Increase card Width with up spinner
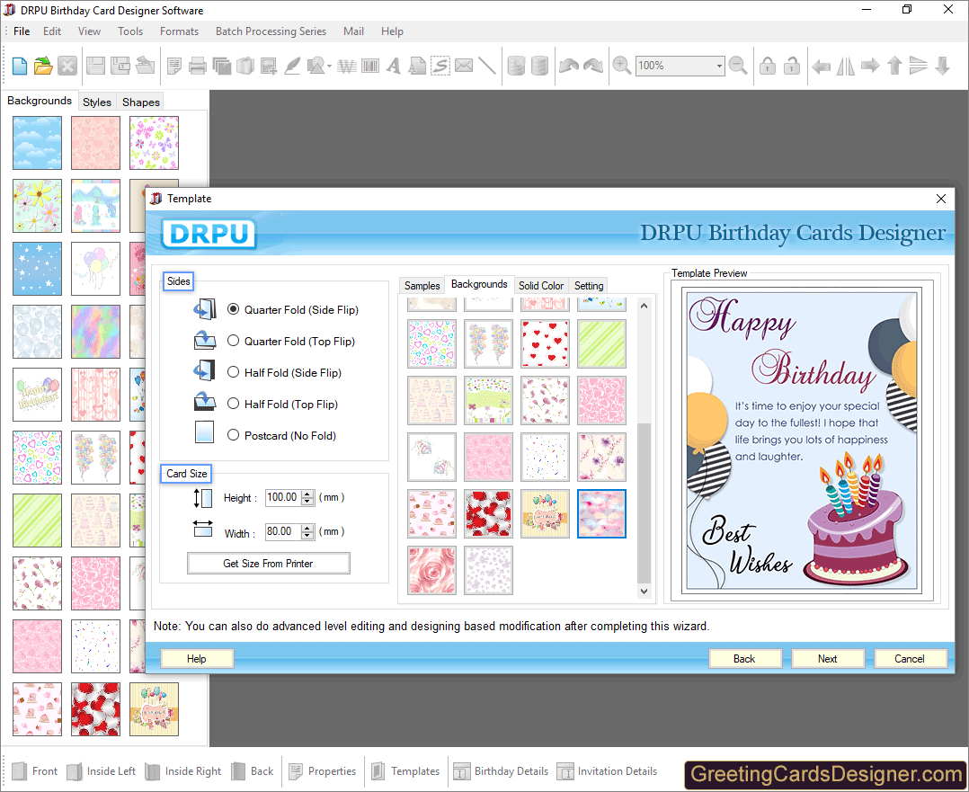 point(307,528)
